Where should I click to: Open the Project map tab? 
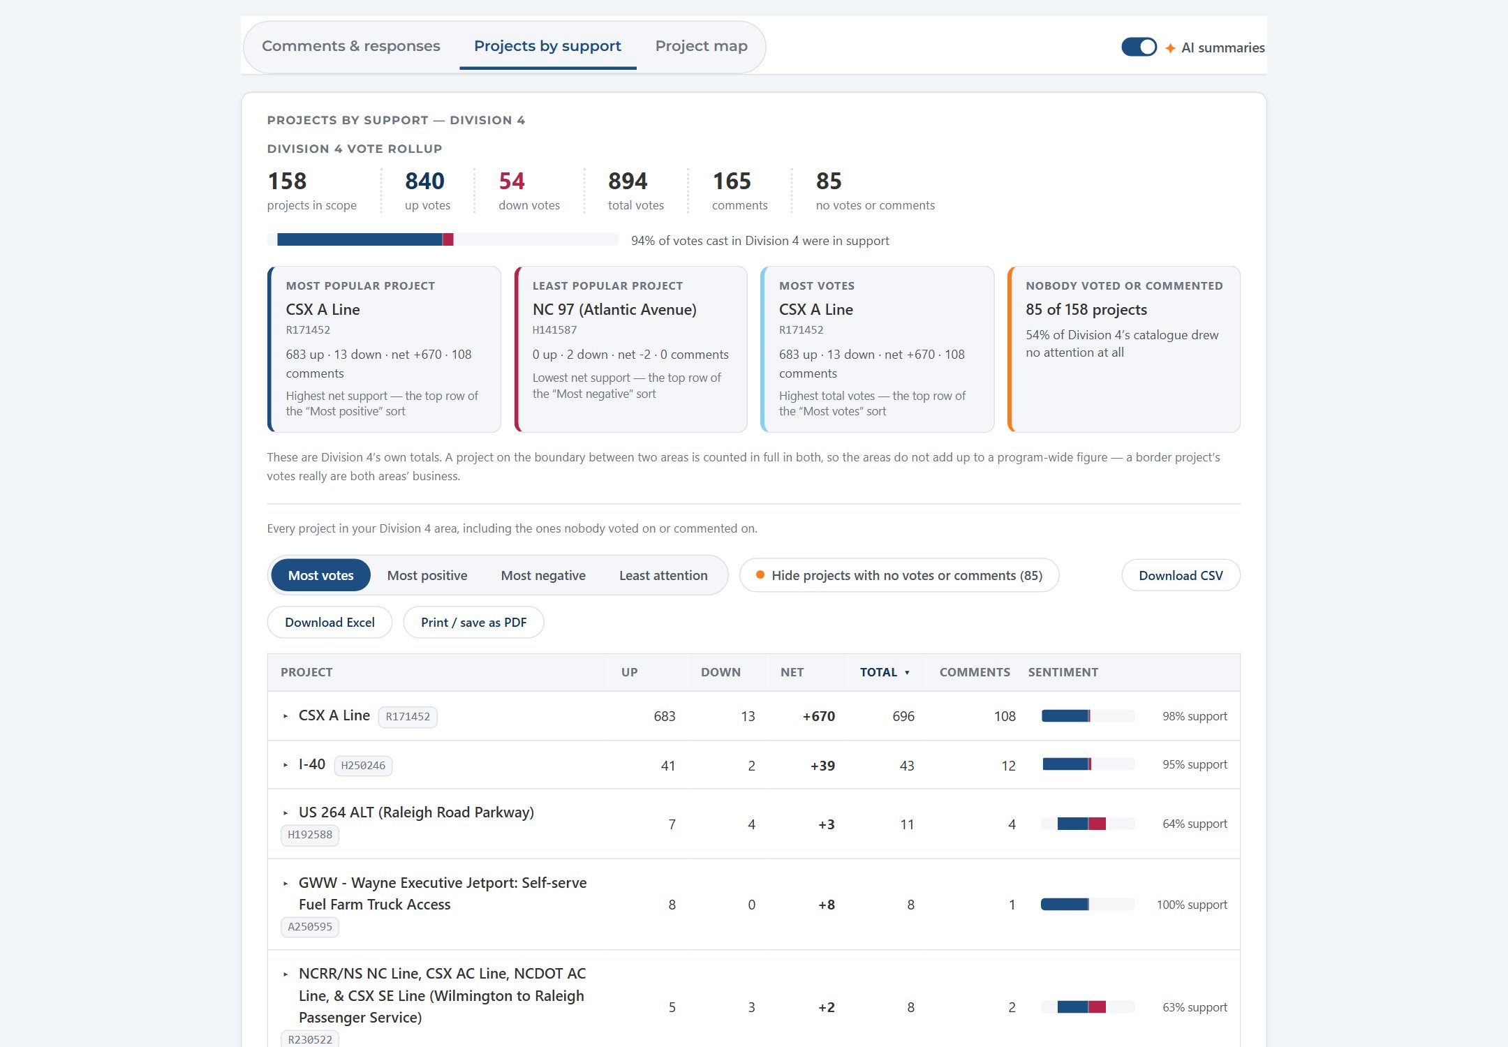tap(701, 46)
